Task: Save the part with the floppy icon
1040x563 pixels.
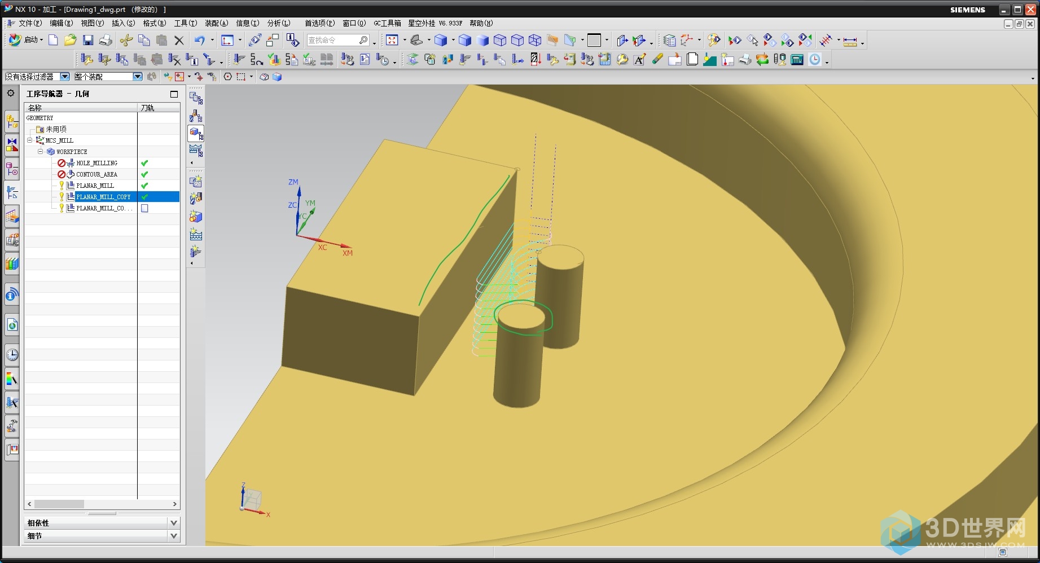Action: click(x=88, y=40)
